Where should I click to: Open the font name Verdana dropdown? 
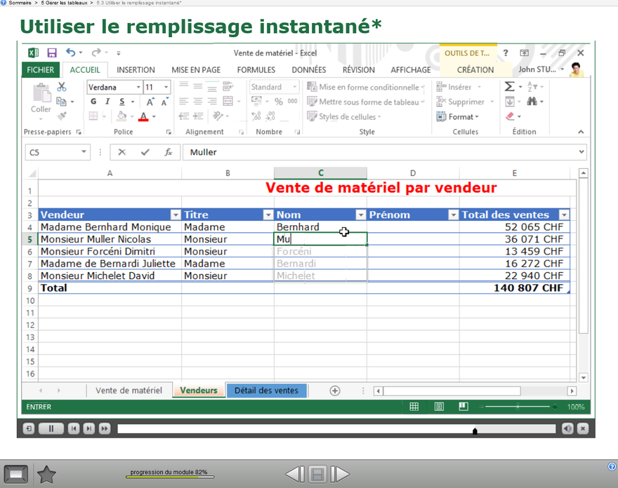[x=138, y=88]
